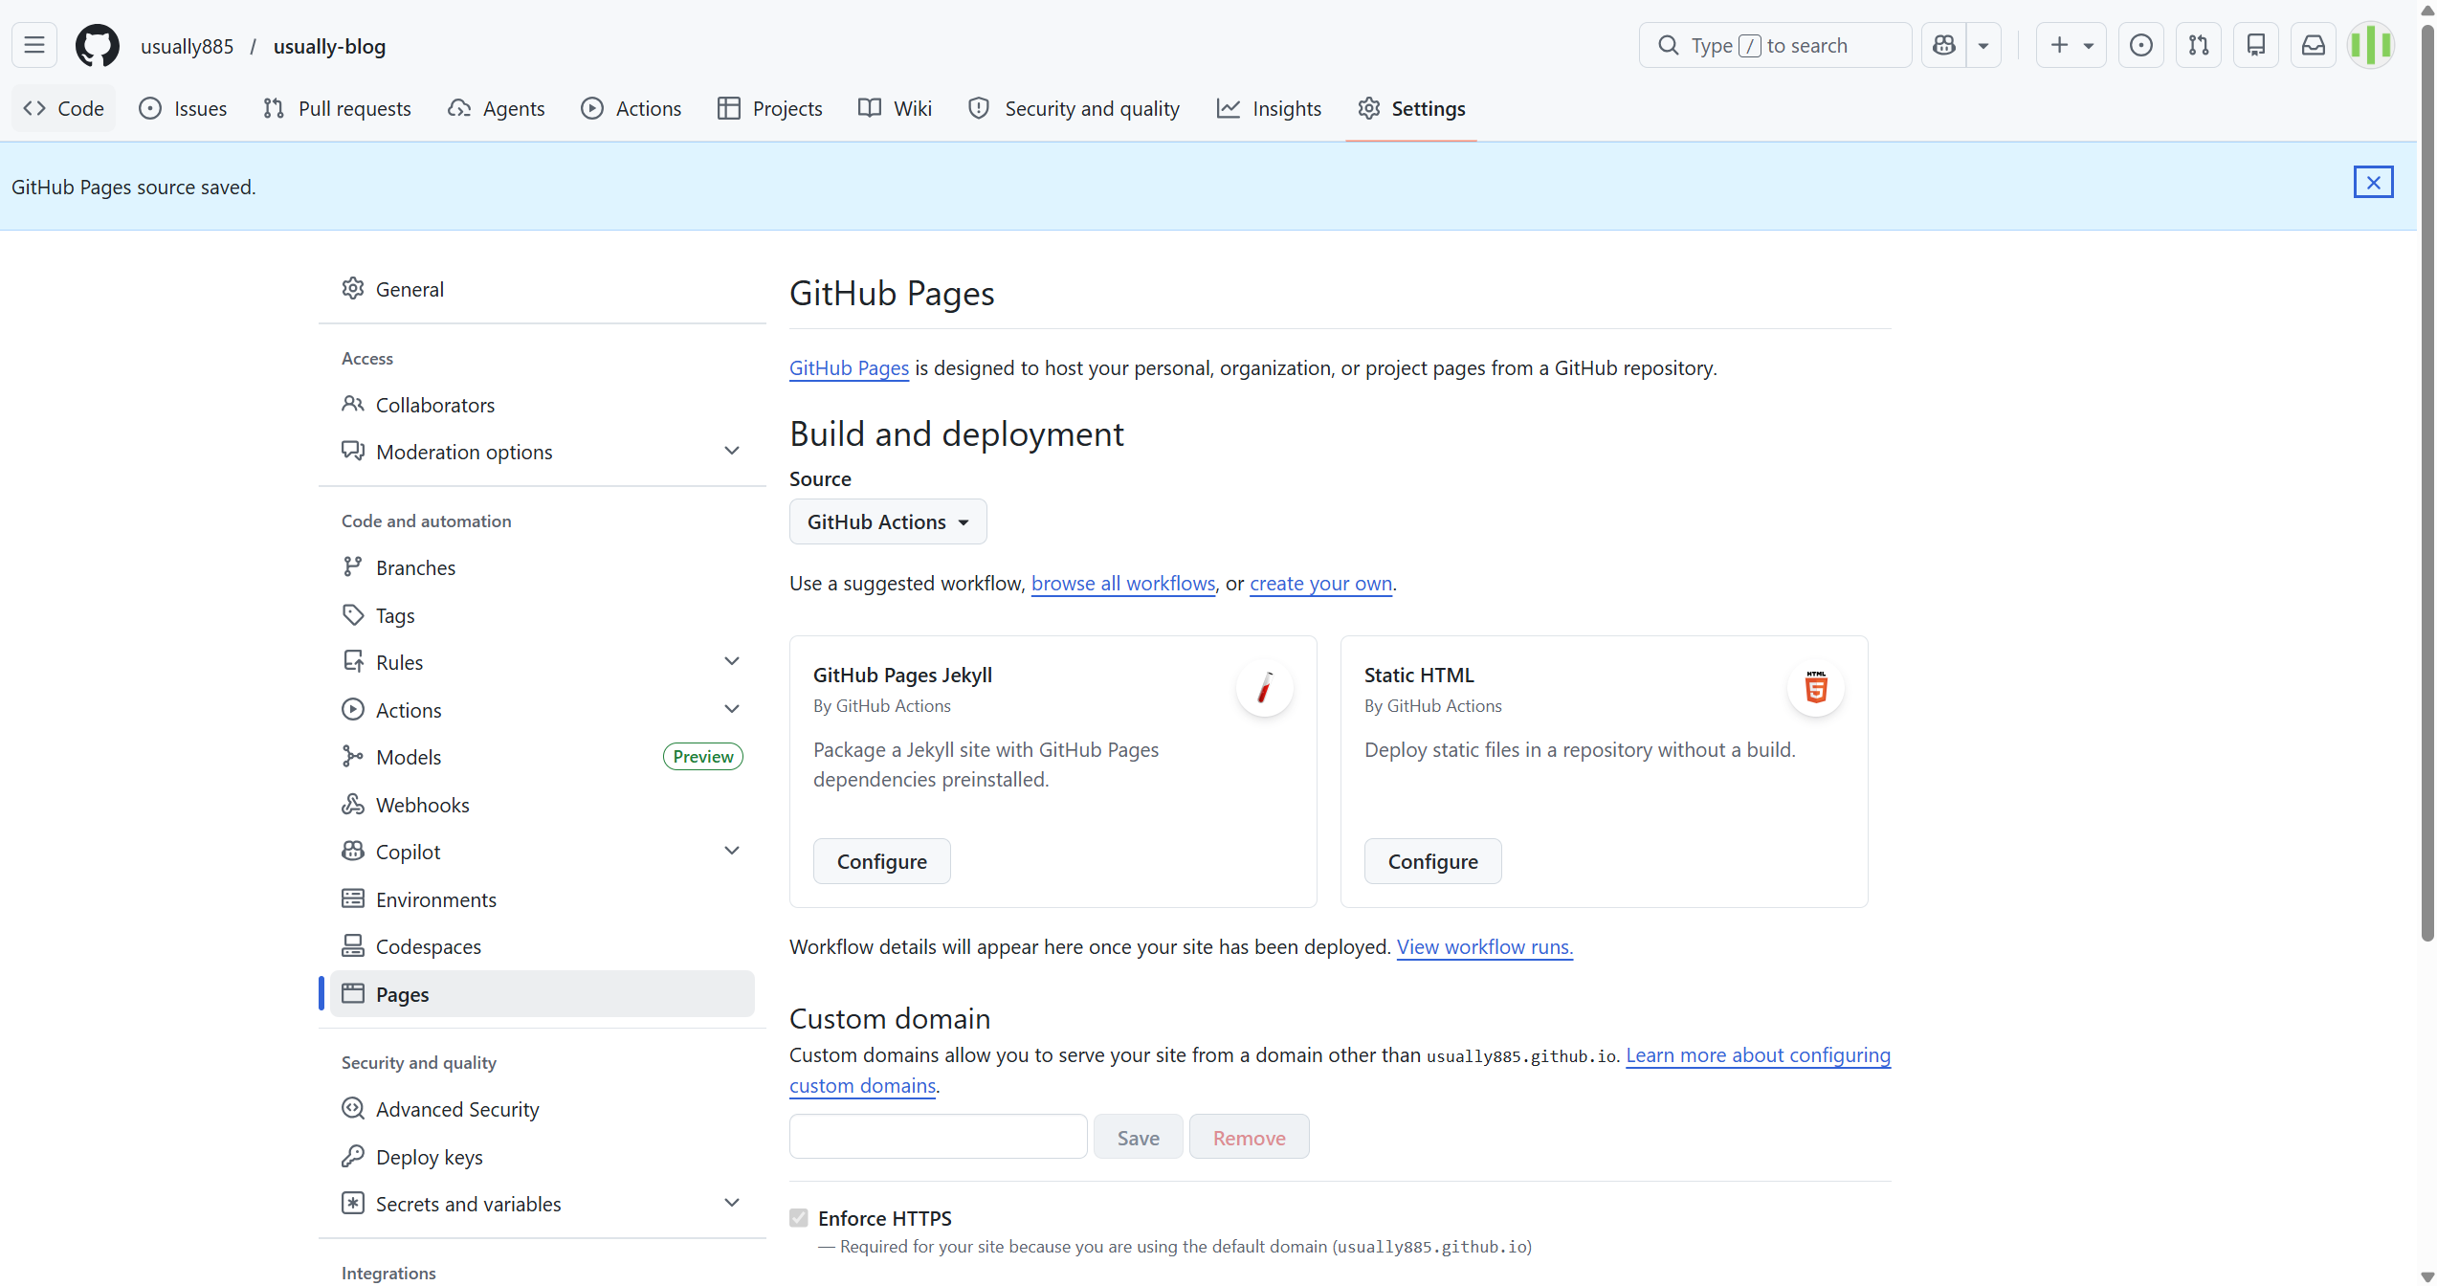Click the Settings tab gear icon
Viewport: 2437px width, 1286px height.
[x=1369, y=108]
